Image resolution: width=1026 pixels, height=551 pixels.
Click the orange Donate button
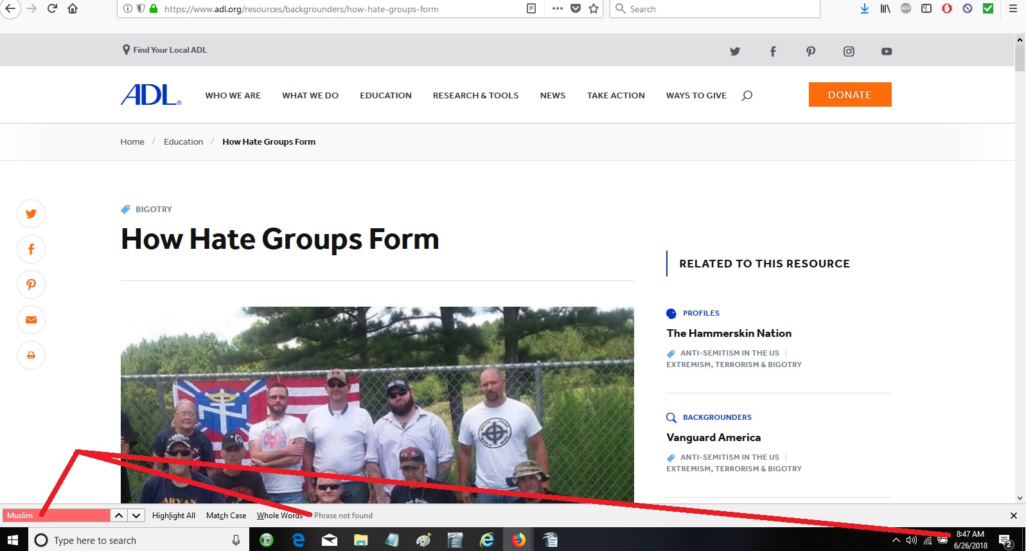850,95
